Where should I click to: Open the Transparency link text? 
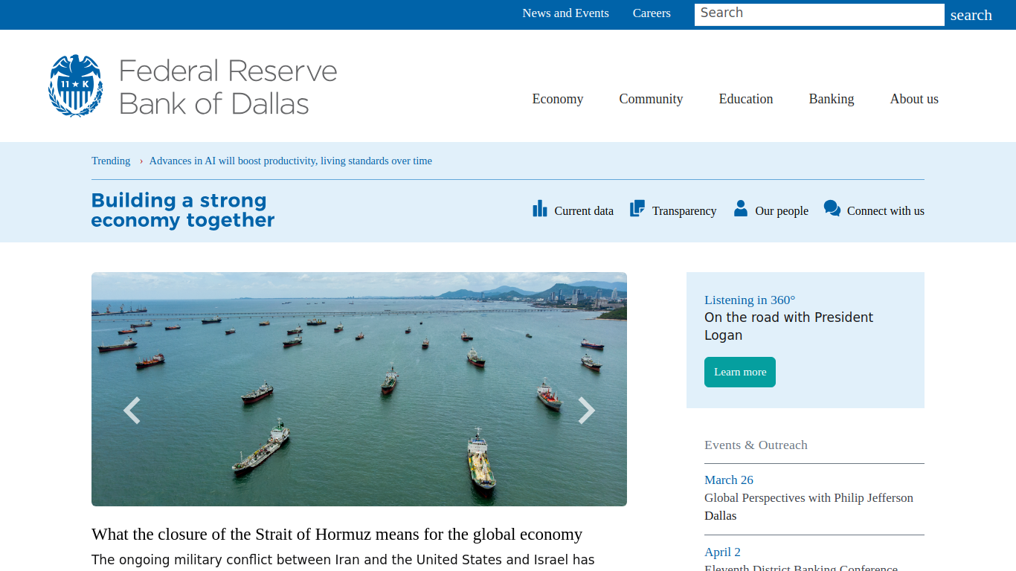point(684,211)
